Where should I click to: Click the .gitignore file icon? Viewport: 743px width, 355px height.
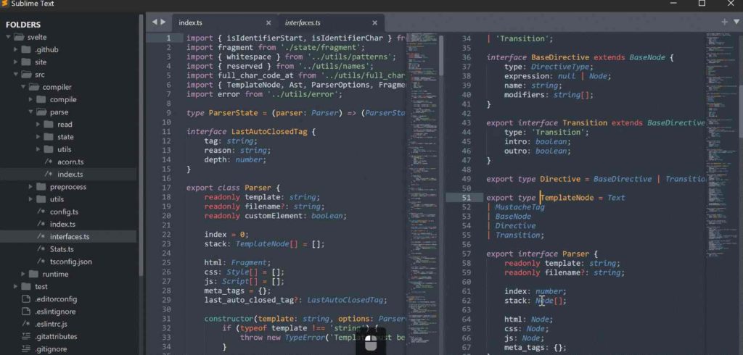27,349
